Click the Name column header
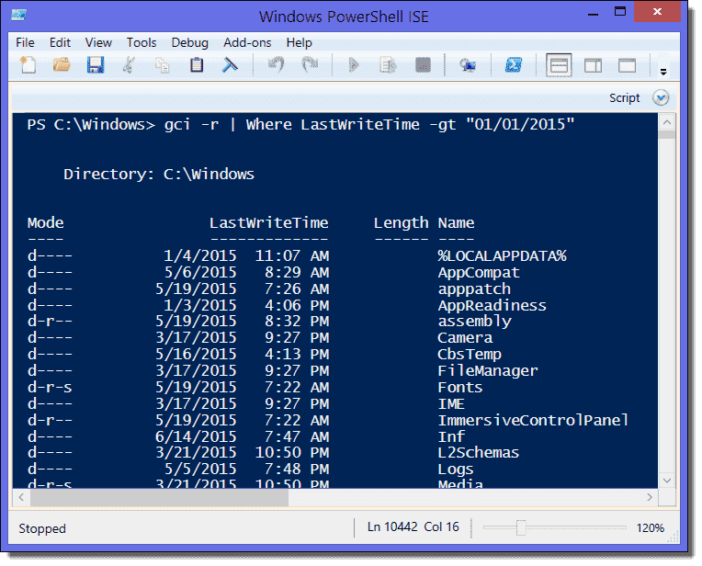This screenshot has width=702, height=566. (456, 222)
